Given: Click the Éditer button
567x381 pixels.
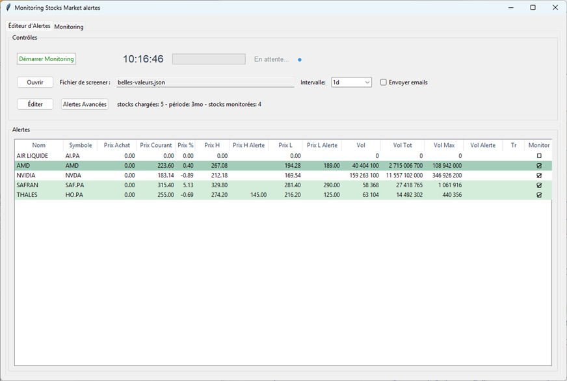Looking at the screenshot, I should click(x=35, y=104).
